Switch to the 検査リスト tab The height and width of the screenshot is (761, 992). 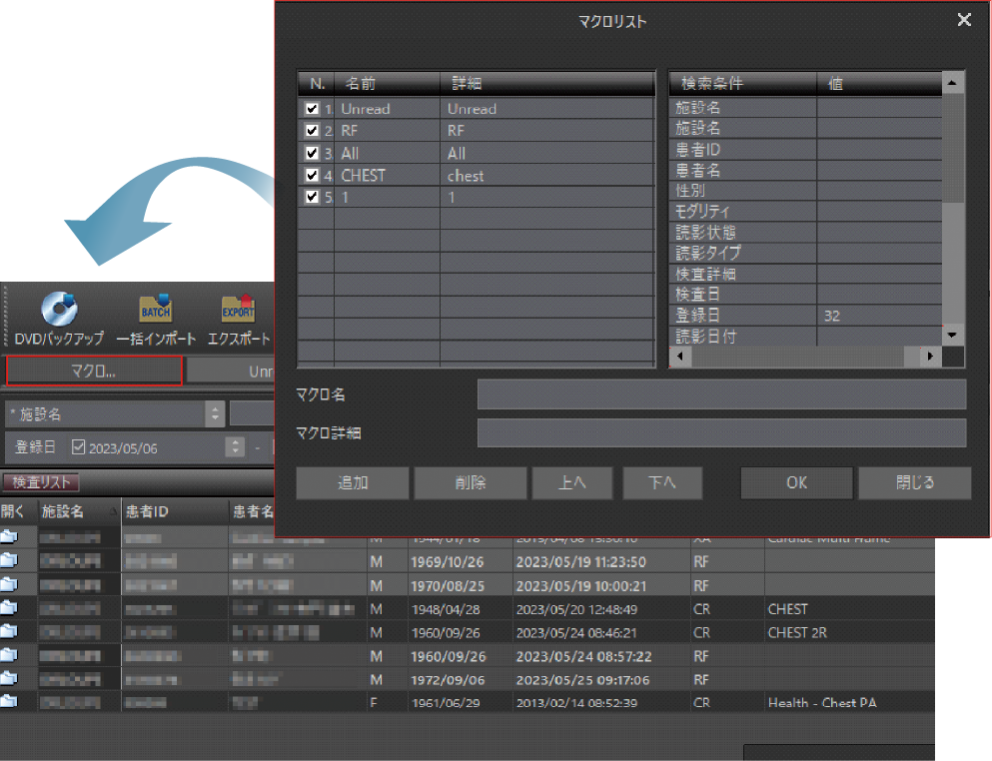click(x=40, y=481)
